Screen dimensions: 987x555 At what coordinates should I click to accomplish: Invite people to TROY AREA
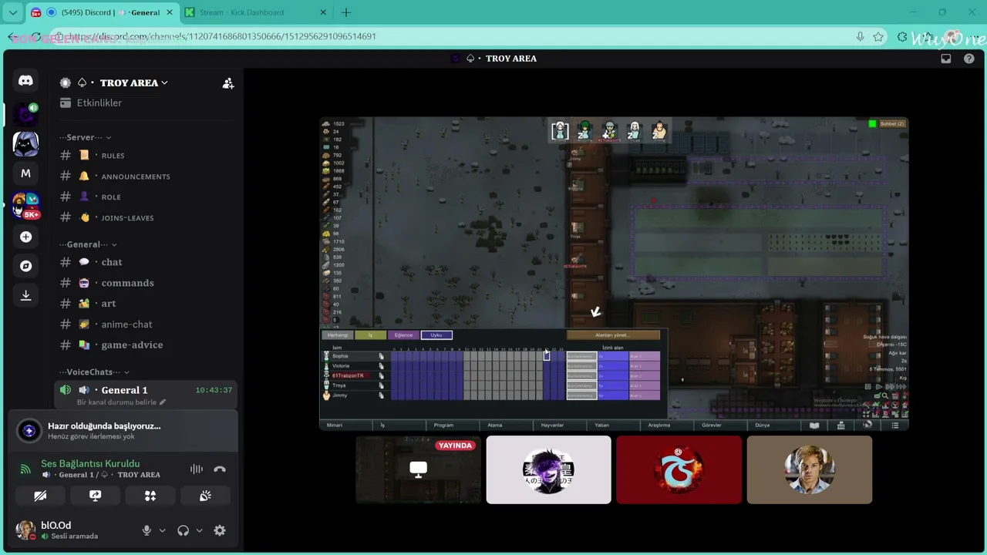(x=228, y=83)
